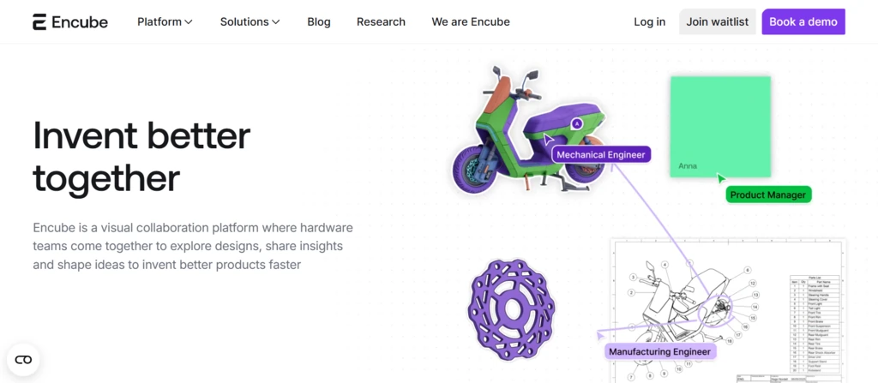The width and height of the screenshot is (878, 383).
Task: Open the We are Encube page
Action: coord(471,22)
